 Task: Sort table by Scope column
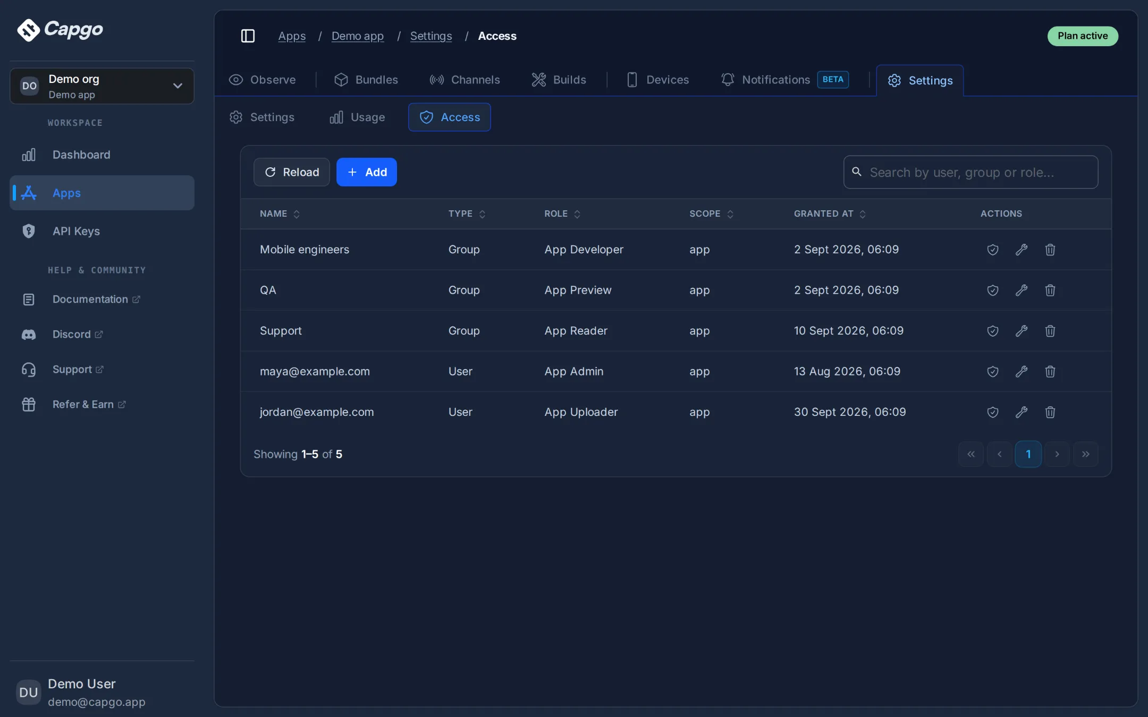click(x=711, y=214)
